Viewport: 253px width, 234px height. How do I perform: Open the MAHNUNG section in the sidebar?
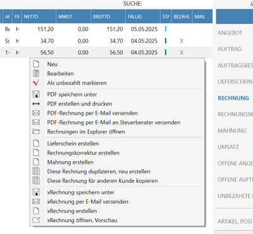(232, 131)
